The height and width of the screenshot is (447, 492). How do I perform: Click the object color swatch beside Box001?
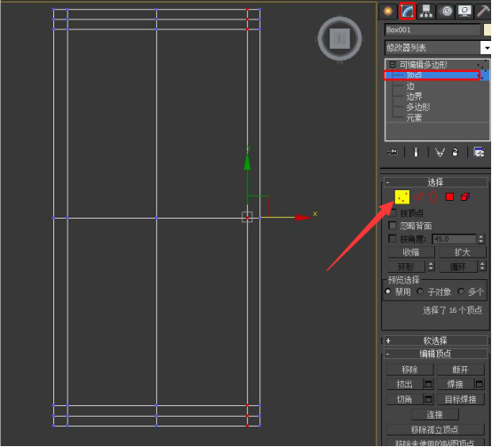(488, 30)
